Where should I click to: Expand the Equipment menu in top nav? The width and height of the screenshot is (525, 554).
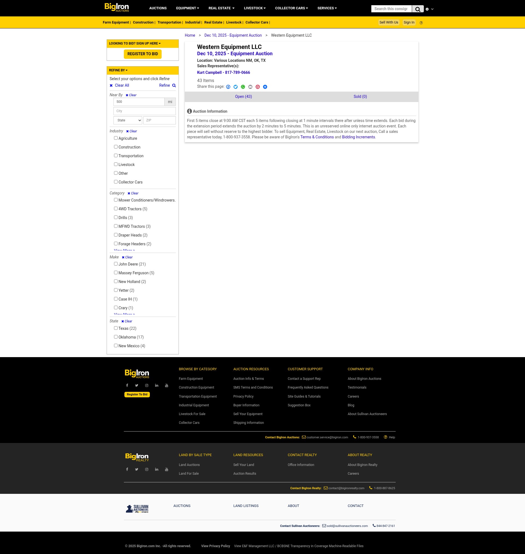tap(188, 8)
